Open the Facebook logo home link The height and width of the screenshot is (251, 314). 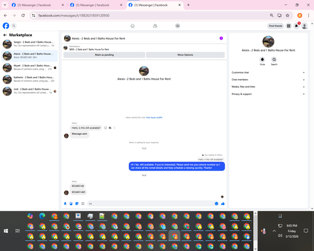coord(6,26)
